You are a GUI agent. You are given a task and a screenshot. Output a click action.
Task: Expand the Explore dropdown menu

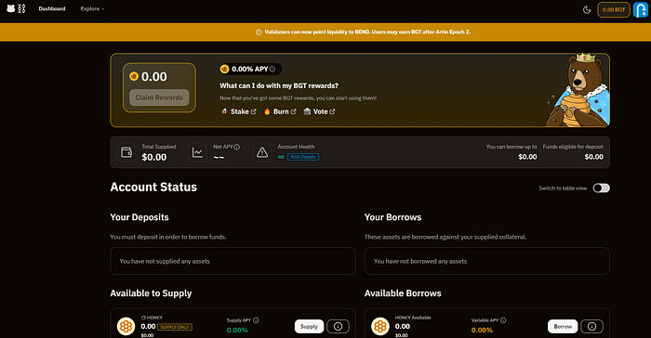point(92,8)
